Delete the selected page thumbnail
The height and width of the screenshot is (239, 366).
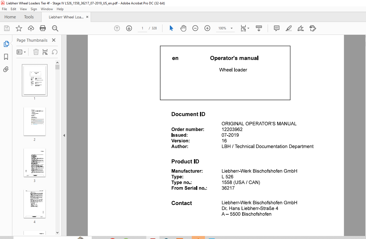pyautogui.click(x=36, y=52)
